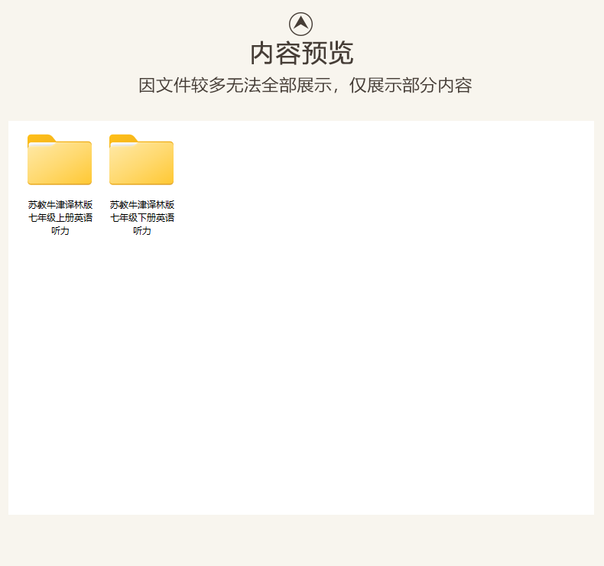
Task: Open the folder icon for 七年级上册英语听力
Action: (60, 160)
